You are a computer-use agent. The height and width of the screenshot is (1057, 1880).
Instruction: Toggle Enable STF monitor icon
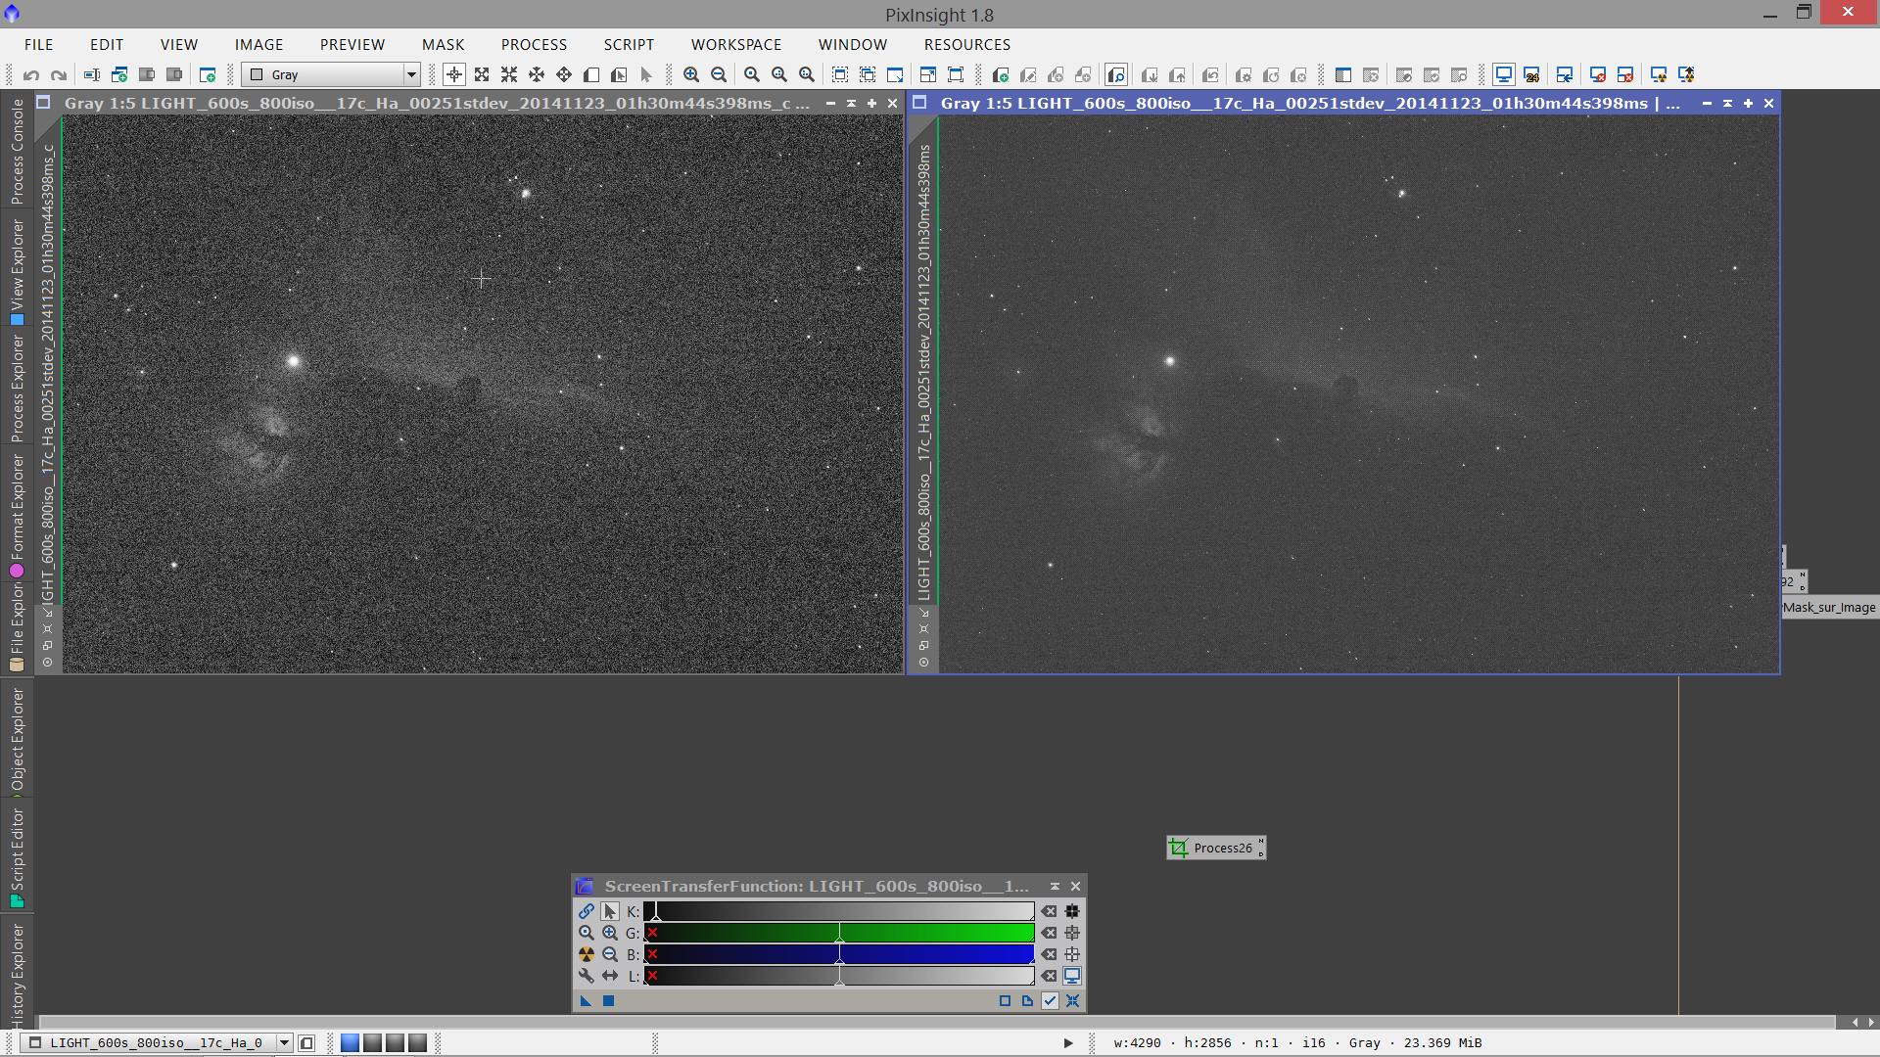point(1072,976)
